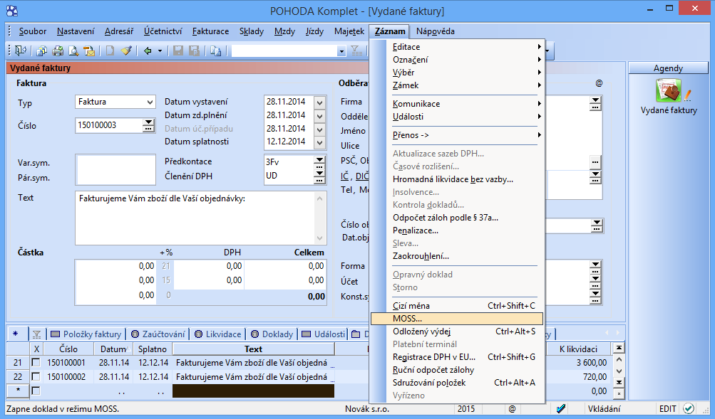715x419 pixels.
Task: Click the first floppy disk save icon
Action: coord(178,51)
